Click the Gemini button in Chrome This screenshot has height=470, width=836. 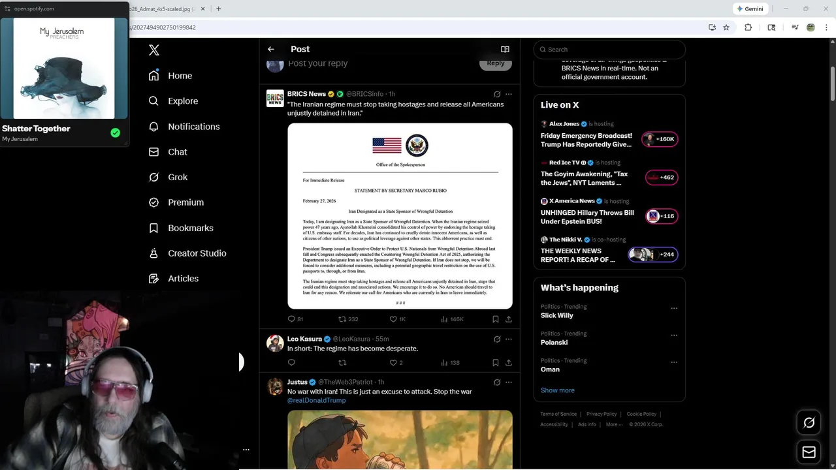pyautogui.click(x=750, y=8)
